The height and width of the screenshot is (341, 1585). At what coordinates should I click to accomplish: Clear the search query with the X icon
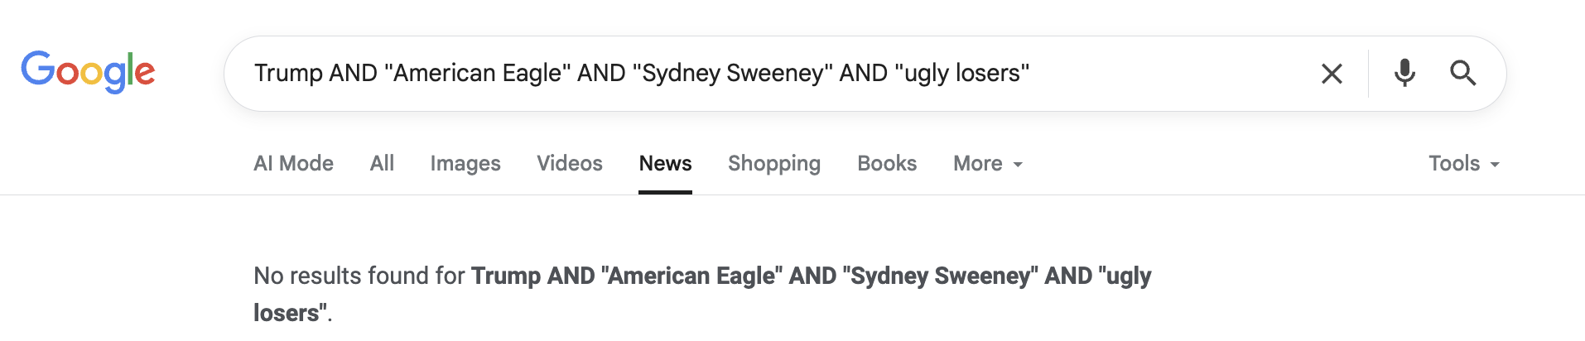click(1332, 74)
